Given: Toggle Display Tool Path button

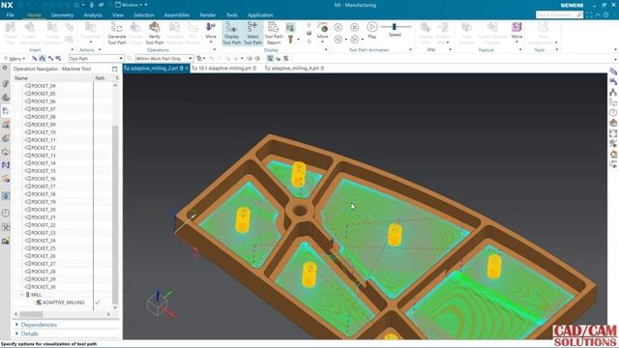Looking at the screenshot, I should tap(232, 33).
